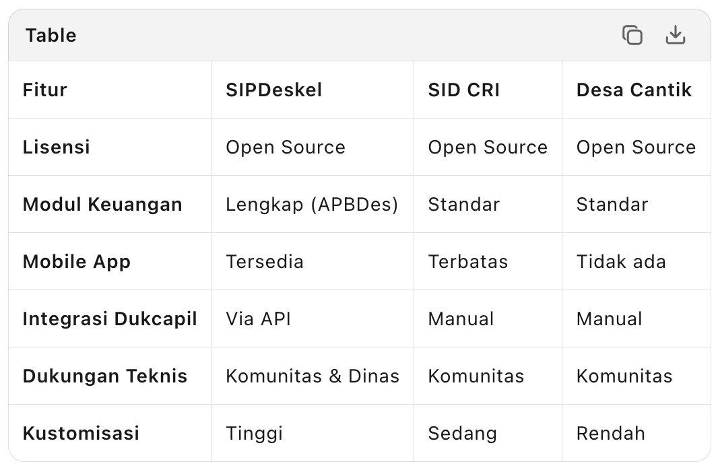The image size is (718, 470).
Task: Select the Desa Cantik column header
Action: click(x=634, y=90)
